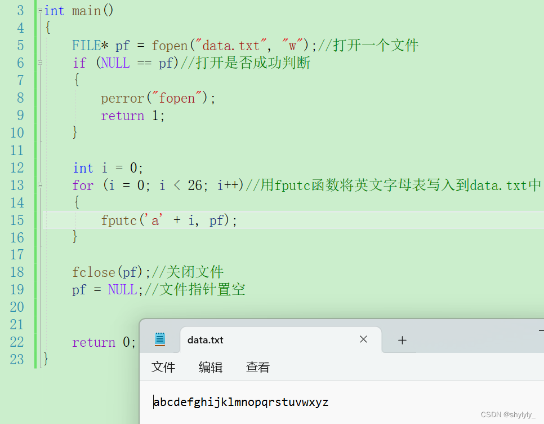Screen dimensions: 544x424
Task: Open the 查看 menu in Notepad
Action: pos(257,367)
